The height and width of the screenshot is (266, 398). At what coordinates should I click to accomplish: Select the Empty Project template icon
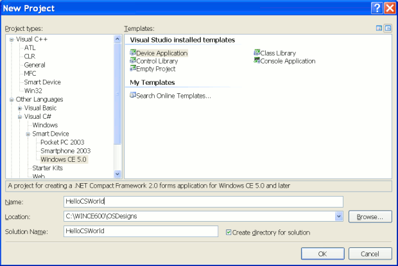(x=133, y=69)
